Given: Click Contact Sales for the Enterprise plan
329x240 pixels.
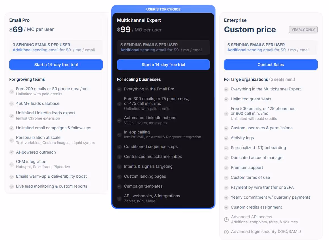Looking at the screenshot, I should (x=271, y=65).
